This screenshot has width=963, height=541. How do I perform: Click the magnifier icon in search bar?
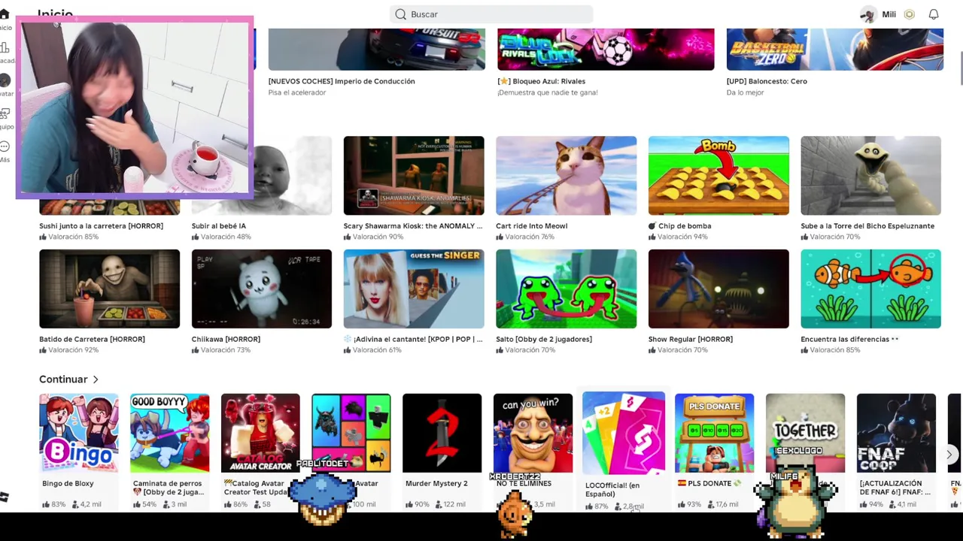[401, 14]
